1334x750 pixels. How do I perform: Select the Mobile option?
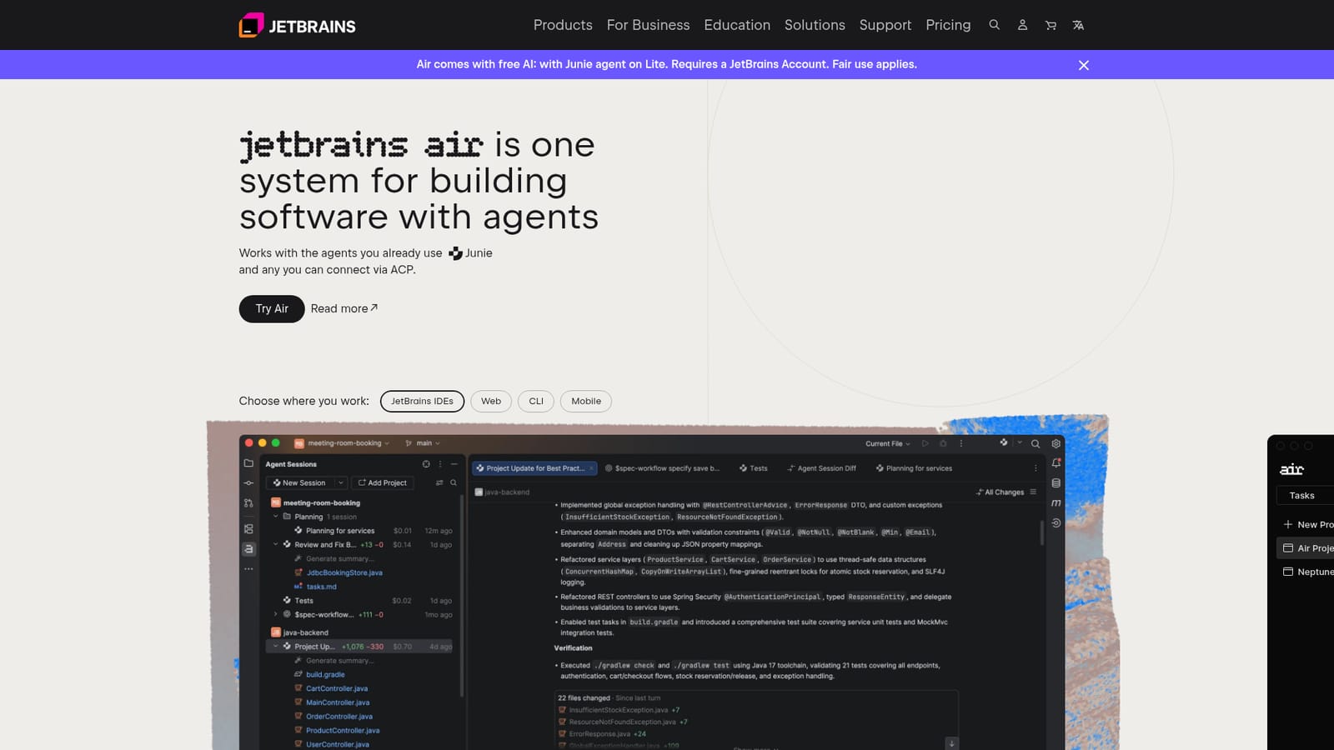586,401
